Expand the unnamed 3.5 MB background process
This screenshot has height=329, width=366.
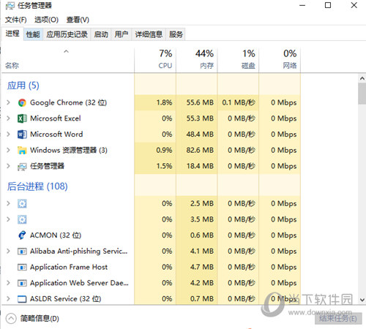click(x=8, y=219)
